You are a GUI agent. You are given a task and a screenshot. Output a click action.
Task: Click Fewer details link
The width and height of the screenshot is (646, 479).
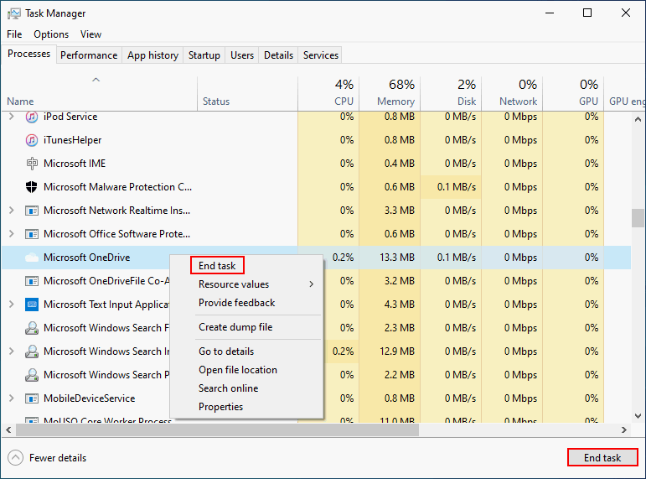click(58, 458)
